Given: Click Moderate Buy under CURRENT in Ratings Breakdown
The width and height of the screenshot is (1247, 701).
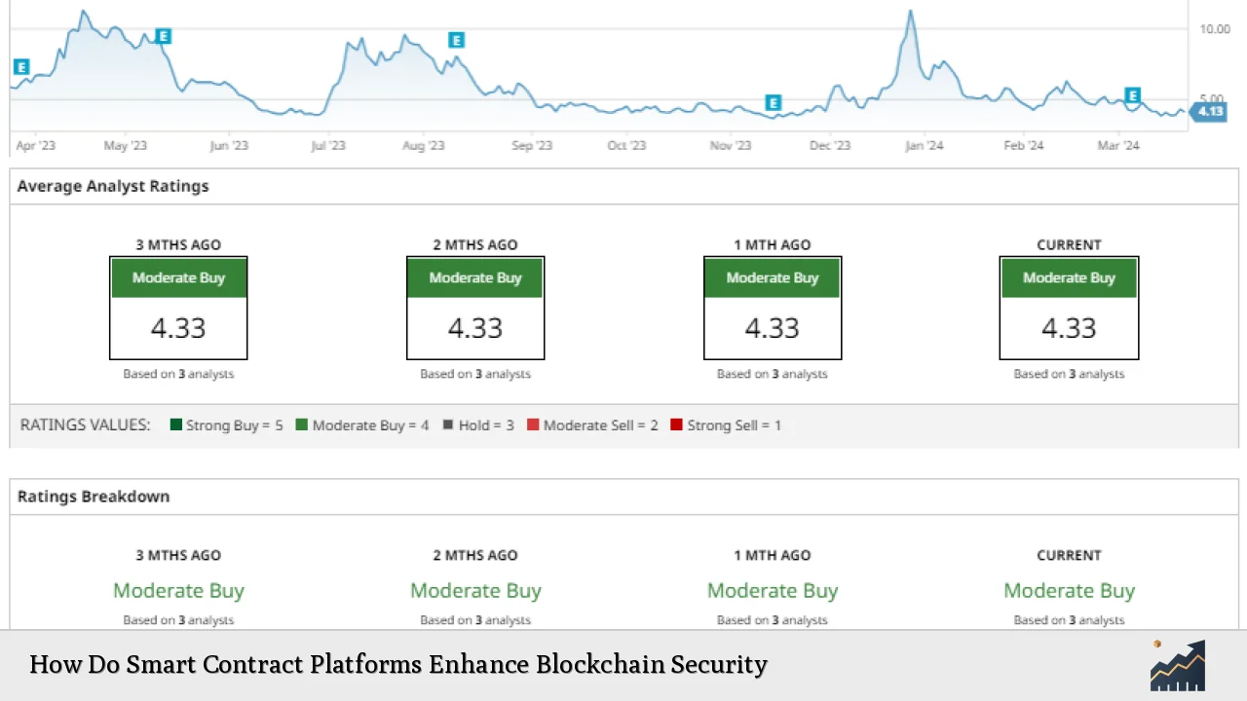Looking at the screenshot, I should 1069,591.
